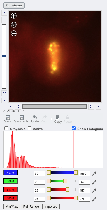Step up one Z-section
Viewport: 107px width, 210px height.
(x=4, y=21)
